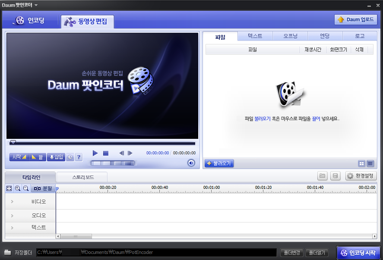Switch file list to detail list view
The width and height of the screenshot is (383, 260).
point(370,163)
